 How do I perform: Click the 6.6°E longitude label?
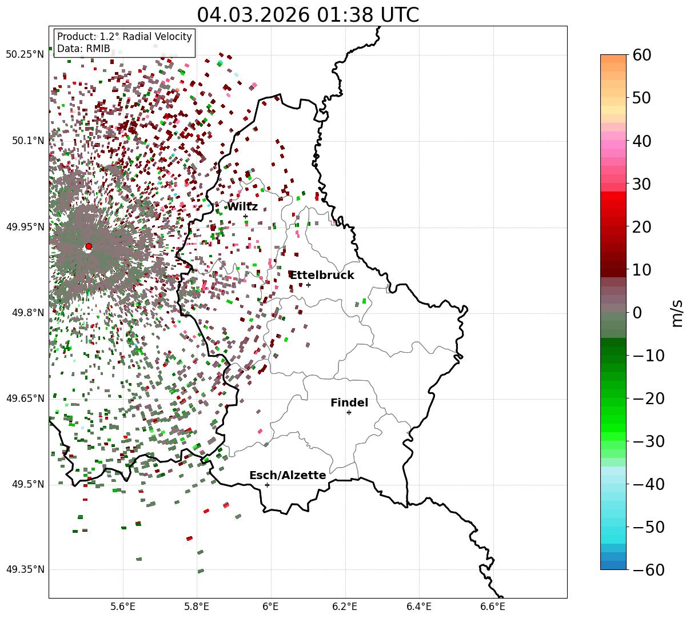click(x=493, y=607)
